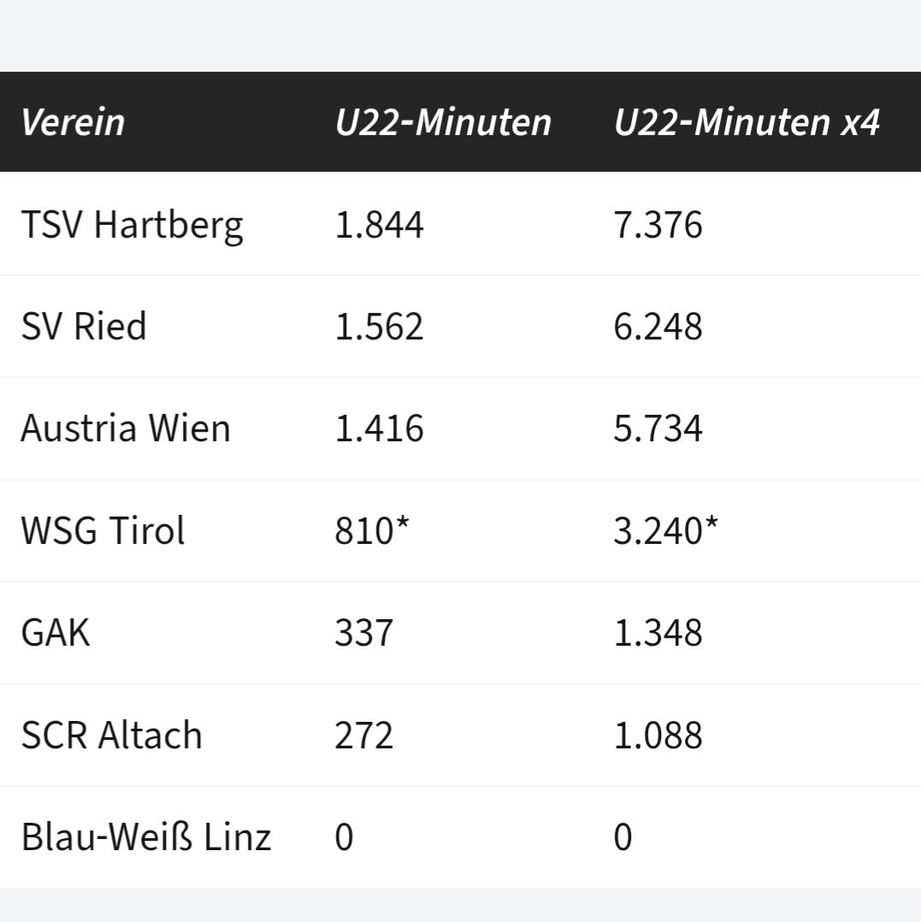Select the 6.248 value for Ried

(x=658, y=327)
